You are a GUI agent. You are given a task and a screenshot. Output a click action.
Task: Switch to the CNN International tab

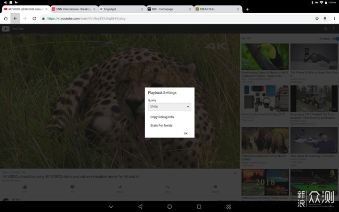[x=73, y=9]
